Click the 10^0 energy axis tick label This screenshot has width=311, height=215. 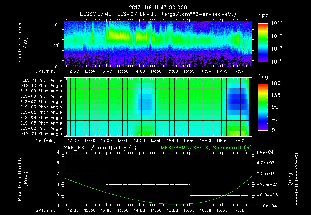56,66
